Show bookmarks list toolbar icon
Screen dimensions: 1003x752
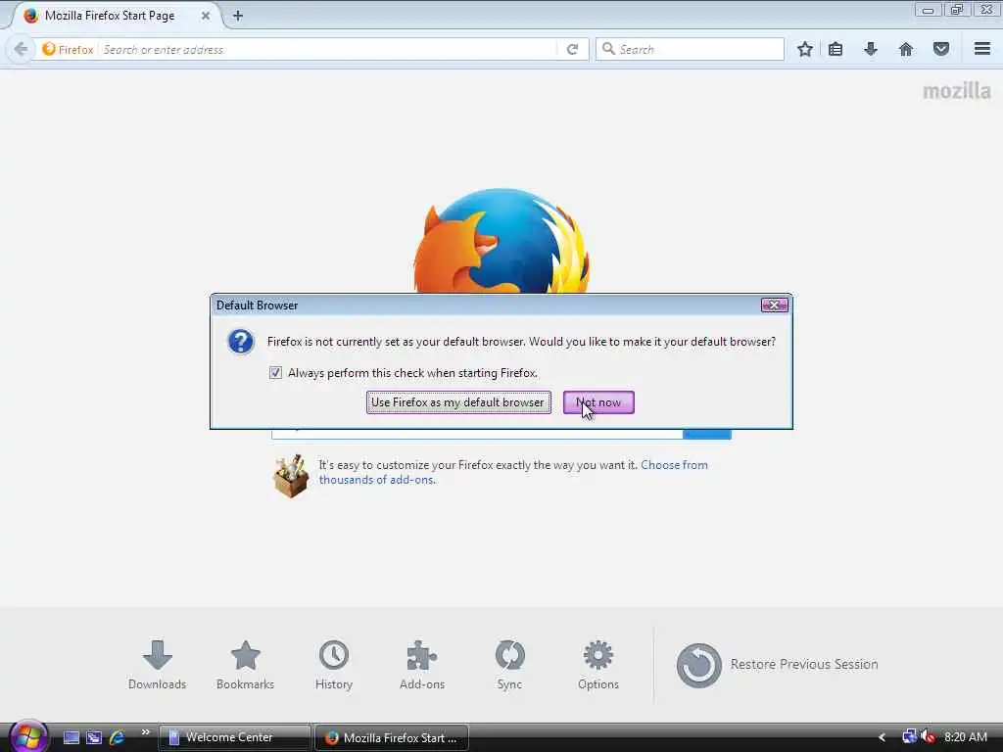click(836, 49)
